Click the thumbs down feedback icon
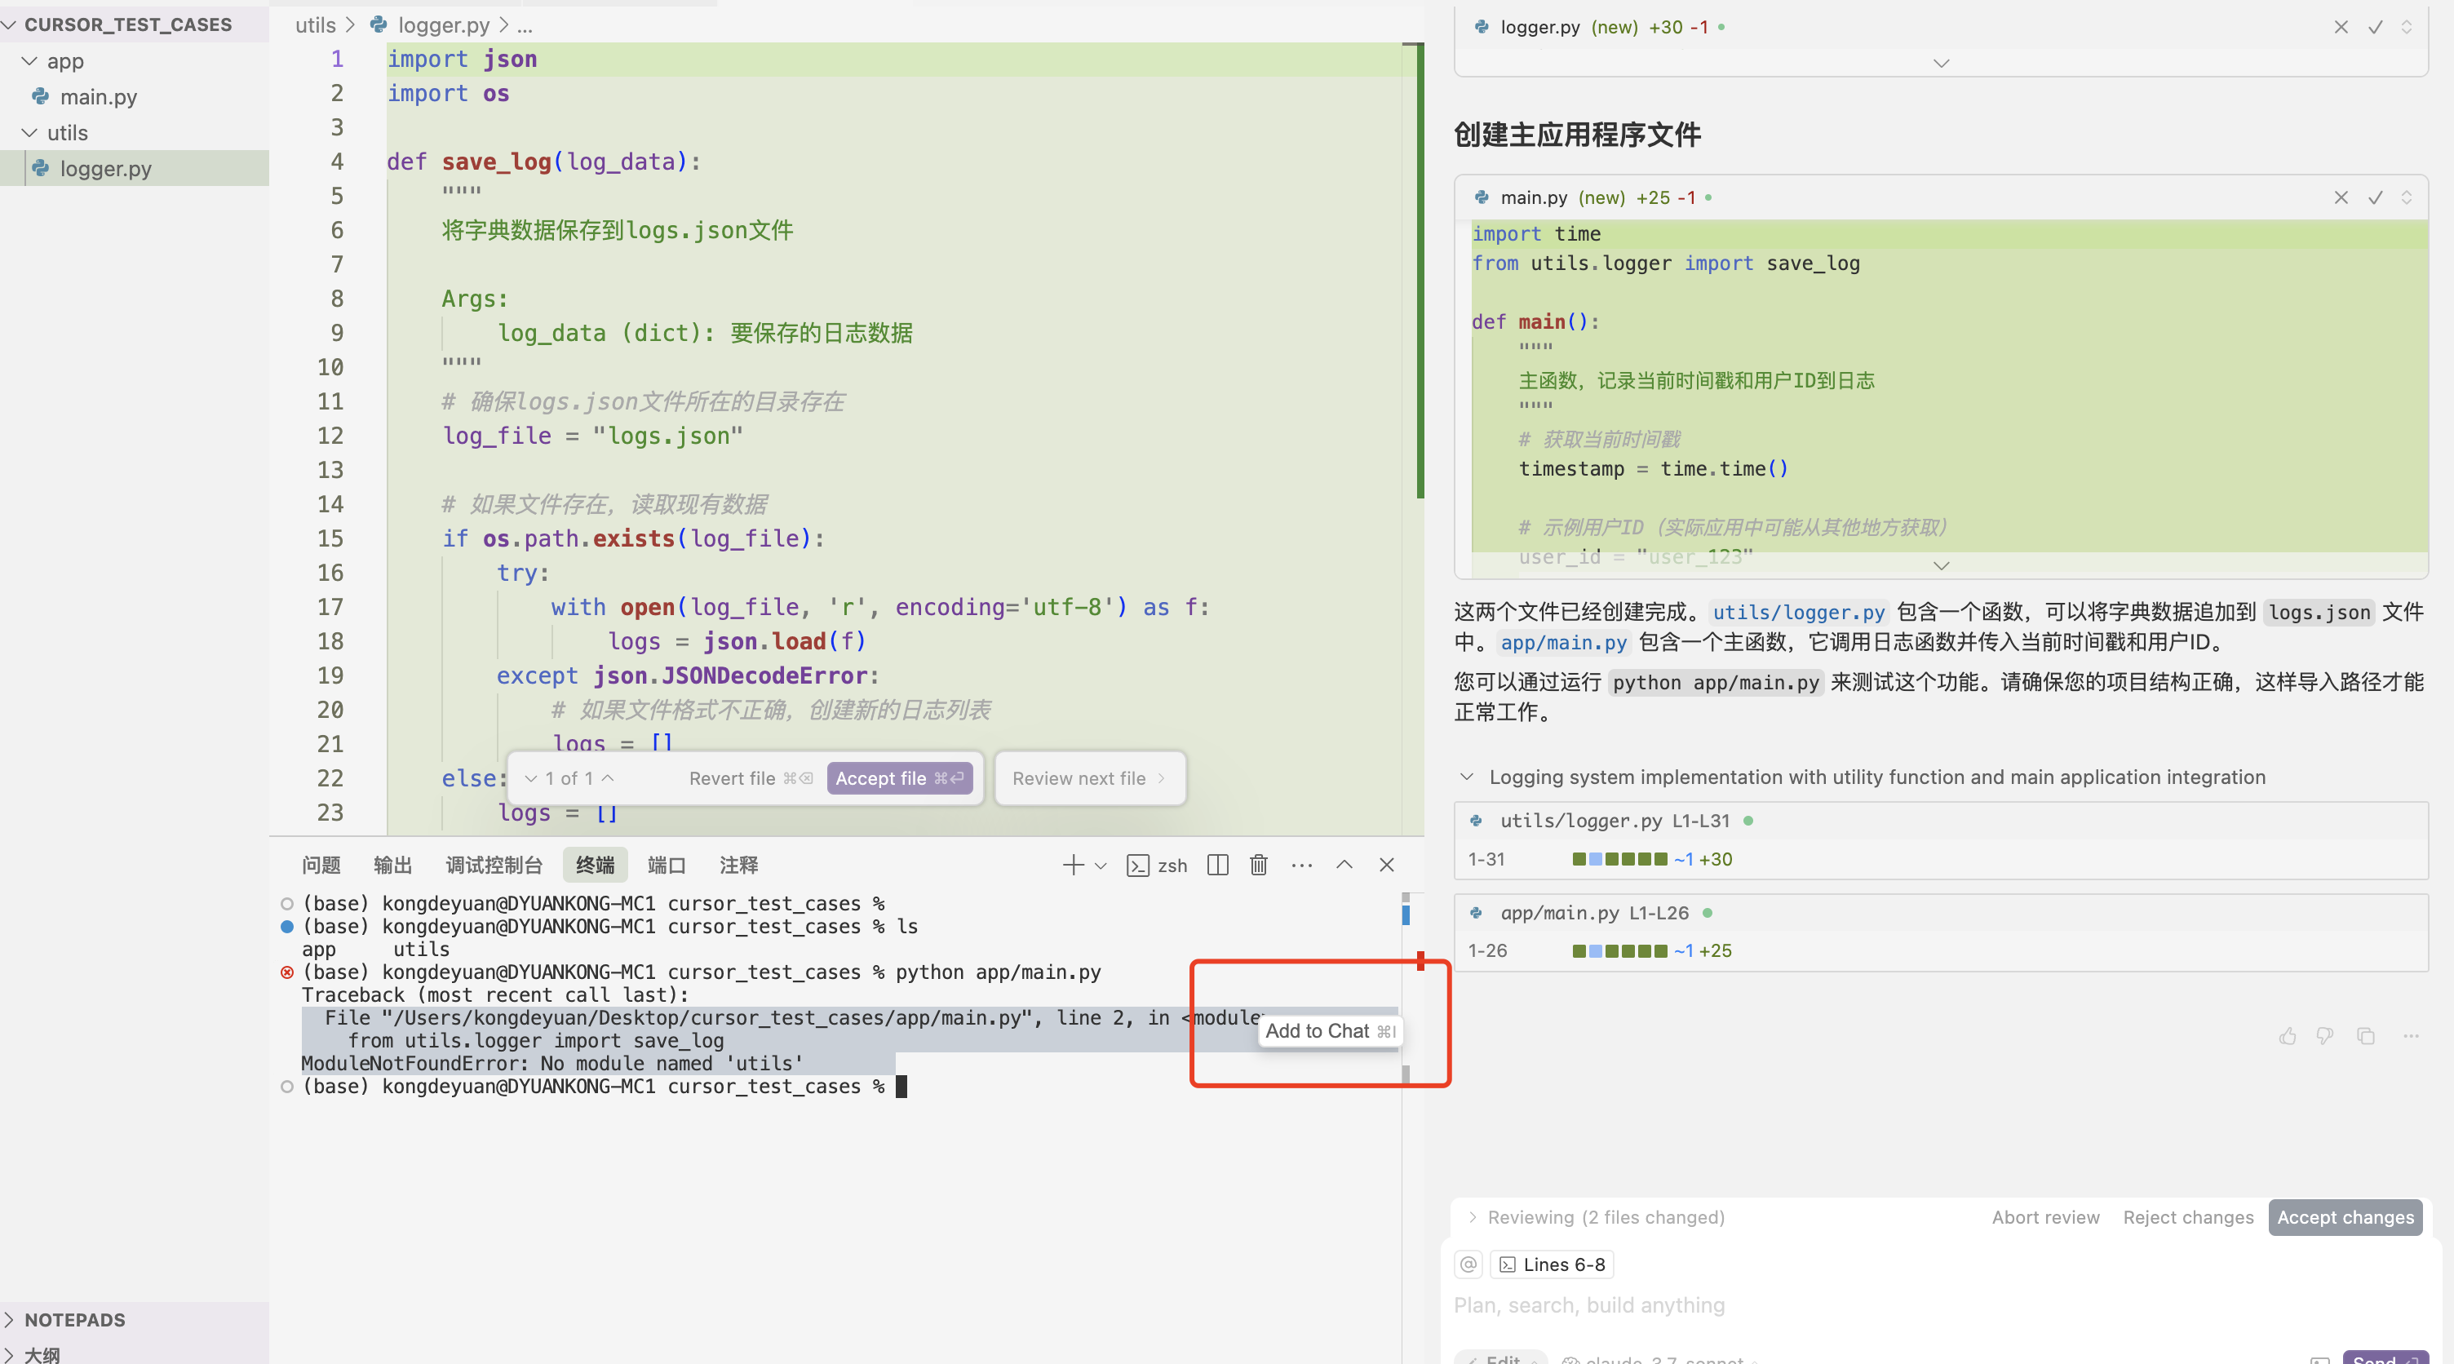 click(x=2325, y=1035)
